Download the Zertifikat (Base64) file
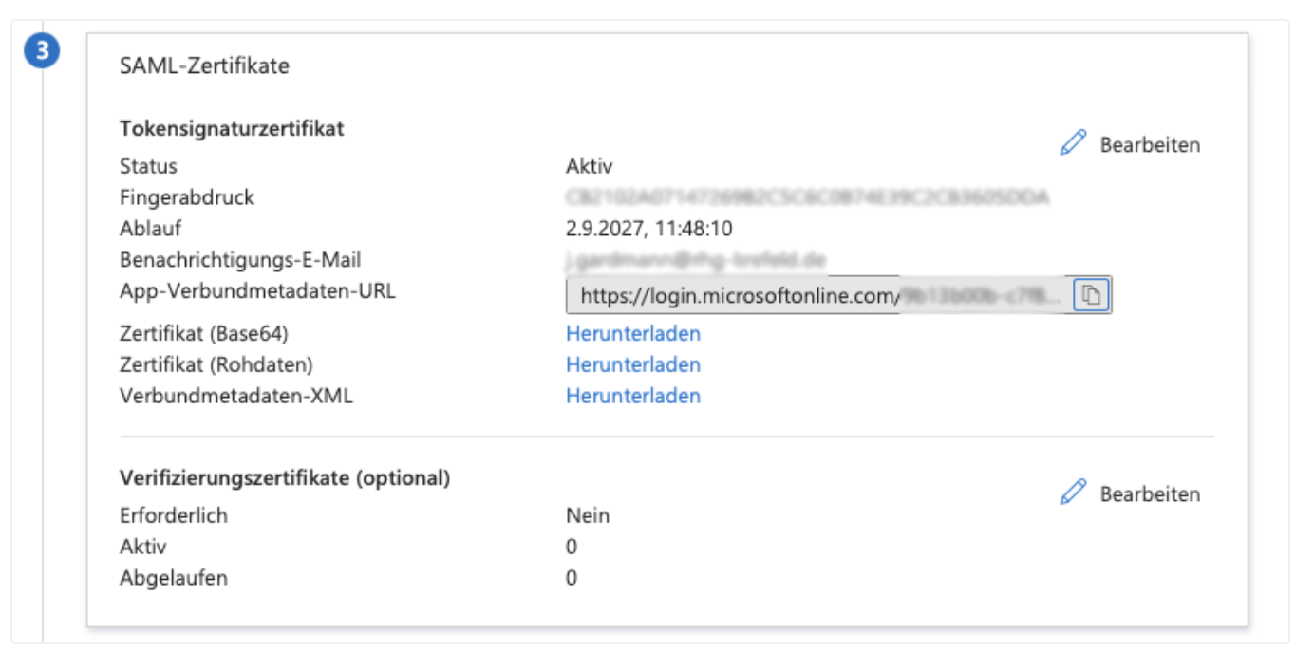1314x670 pixels. 633,334
